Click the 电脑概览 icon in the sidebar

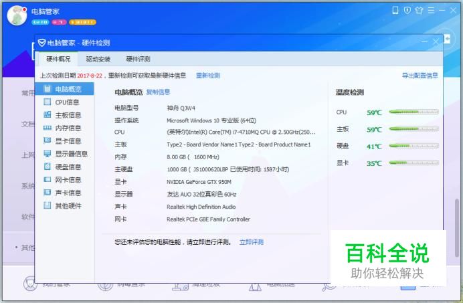click(x=48, y=88)
